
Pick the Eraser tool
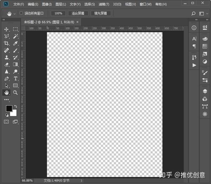tap(6, 65)
